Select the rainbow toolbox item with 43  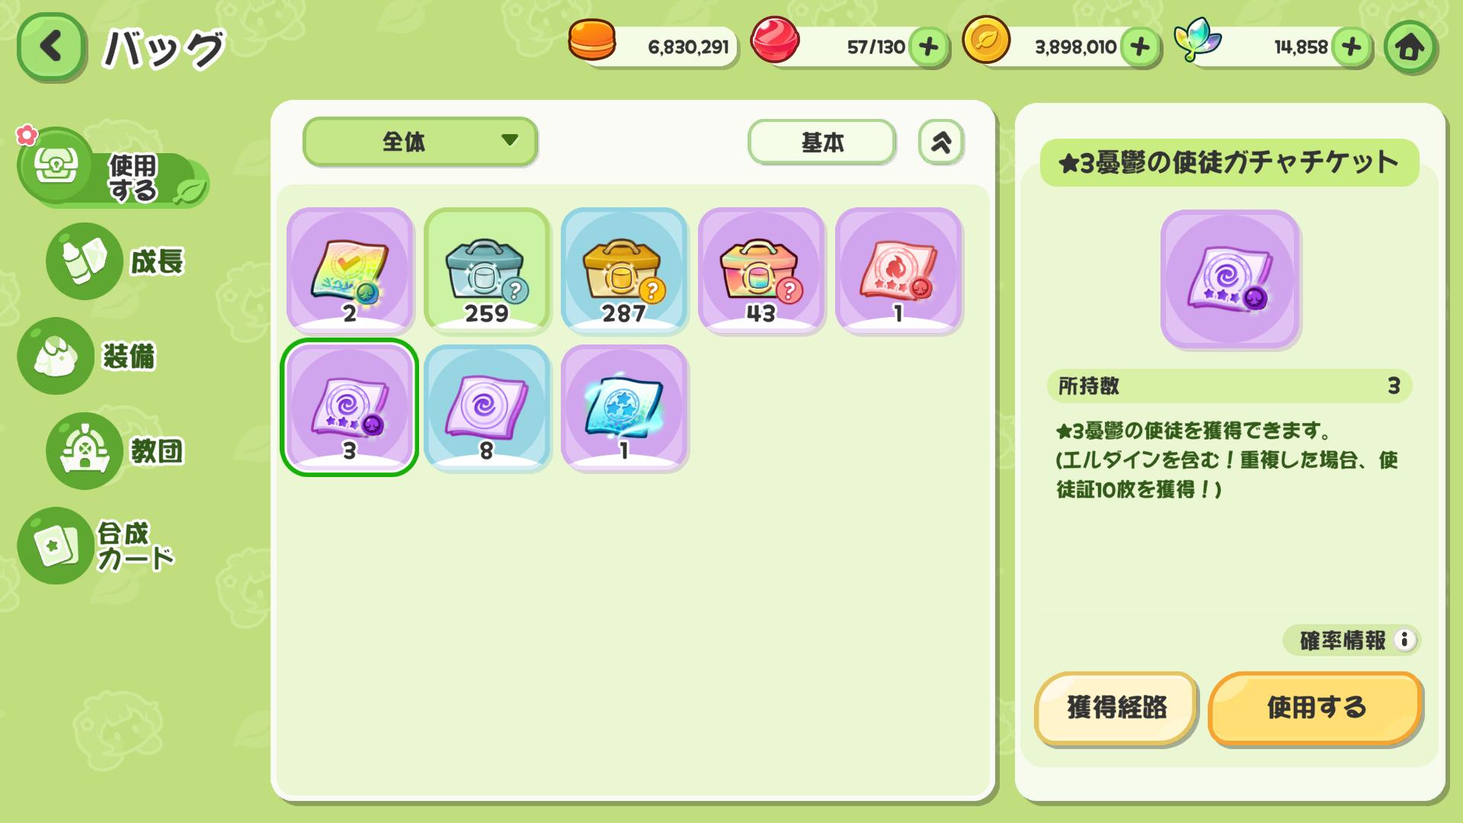click(x=761, y=271)
